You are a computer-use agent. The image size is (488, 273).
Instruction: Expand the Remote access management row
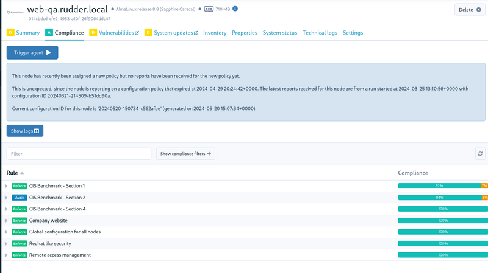click(x=6, y=255)
